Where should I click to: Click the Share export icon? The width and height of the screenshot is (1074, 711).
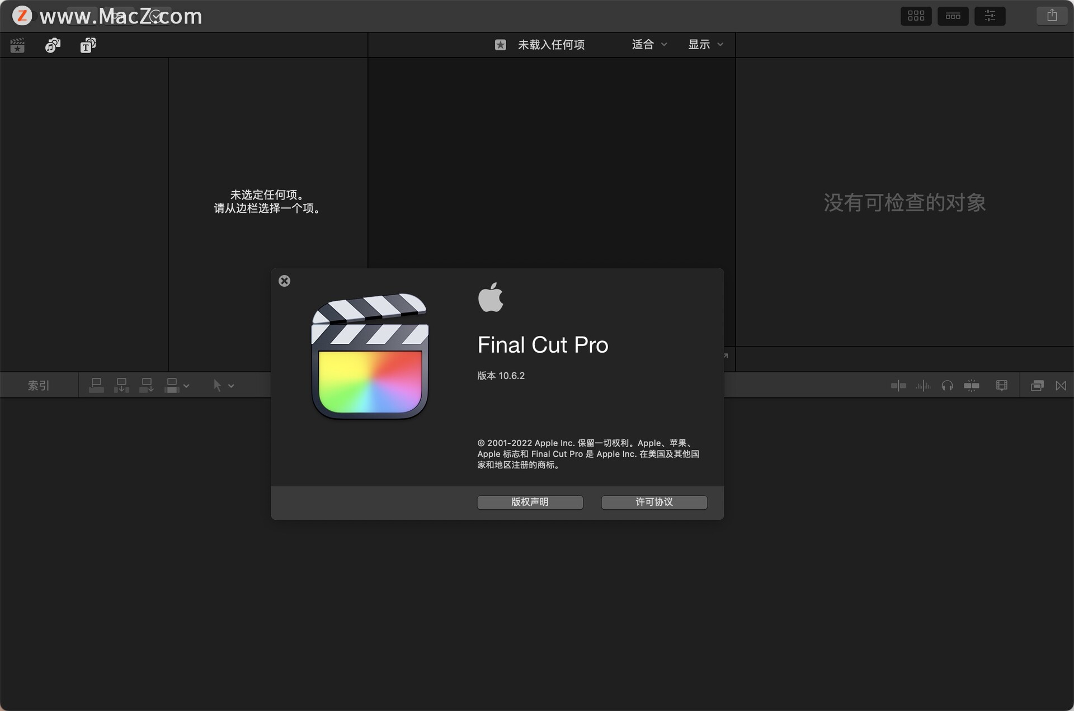(x=1052, y=16)
